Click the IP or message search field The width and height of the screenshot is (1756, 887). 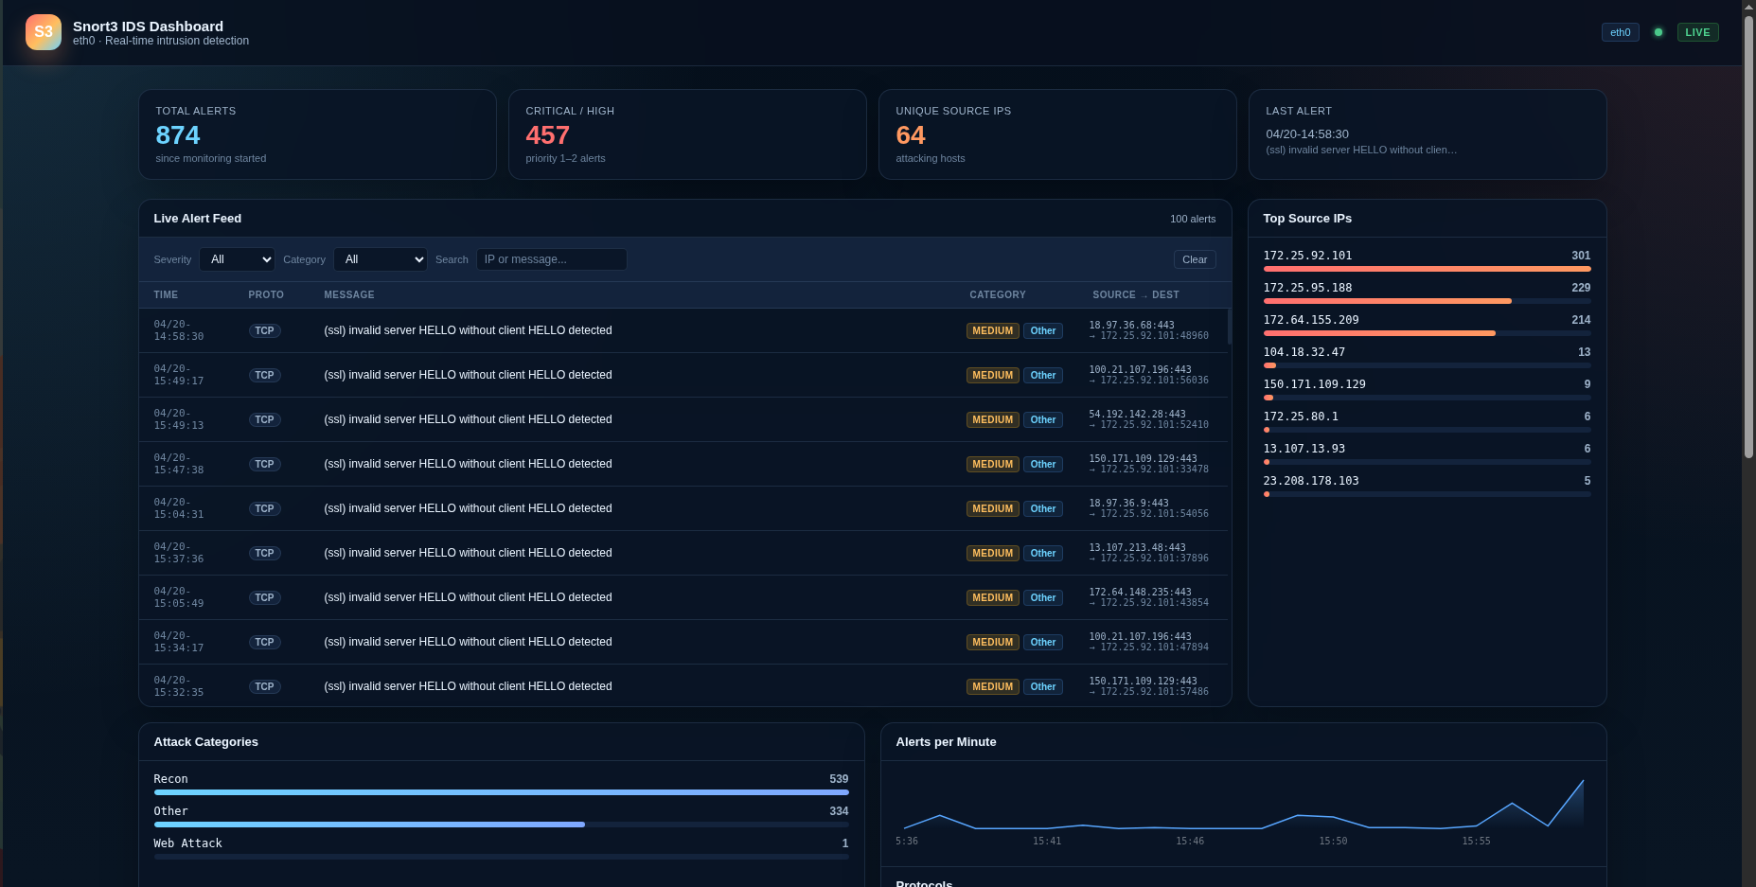click(551, 258)
